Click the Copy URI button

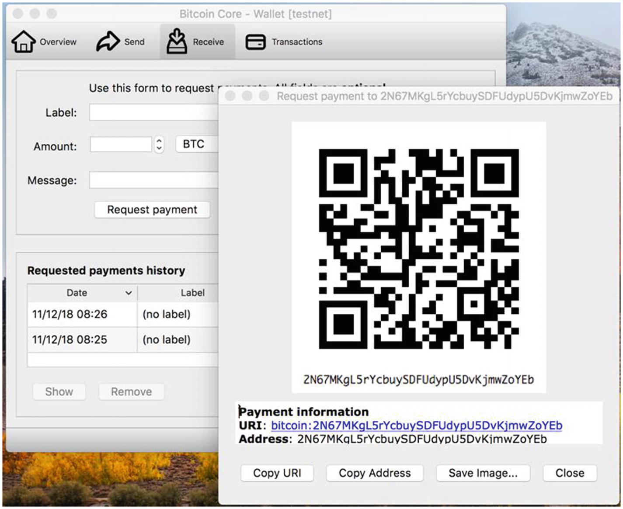tap(277, 473)
